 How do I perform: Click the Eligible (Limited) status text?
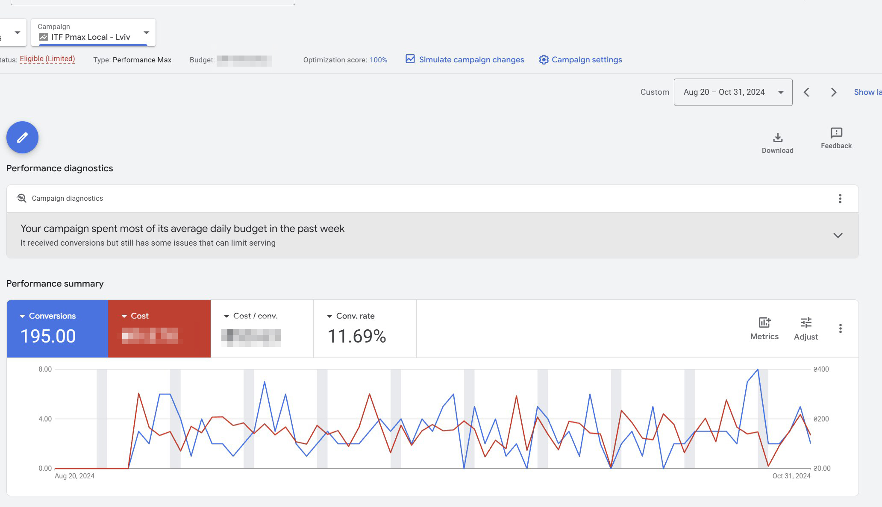tap(47, 59)
